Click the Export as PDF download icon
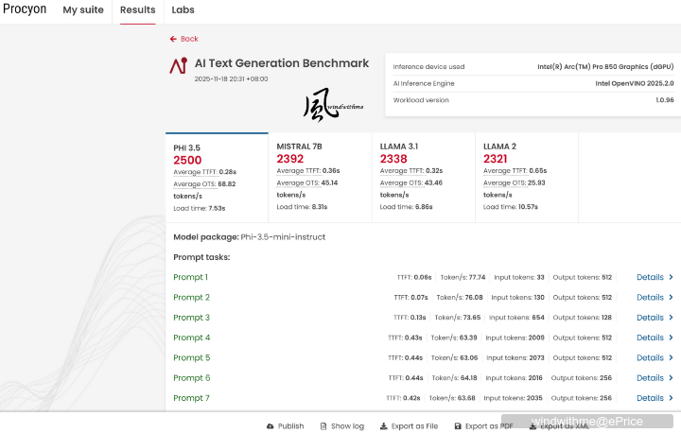Image resolution: width=681 pixels, height=433 pixels. point(458,426)
